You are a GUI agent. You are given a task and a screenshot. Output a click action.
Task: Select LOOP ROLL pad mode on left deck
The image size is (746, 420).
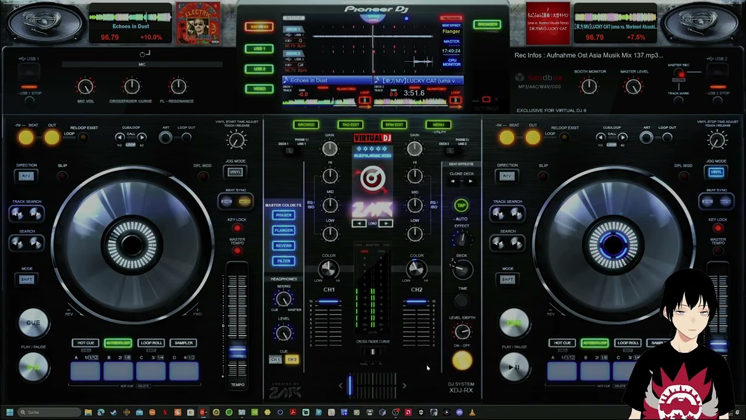click(x=151, y=343)
